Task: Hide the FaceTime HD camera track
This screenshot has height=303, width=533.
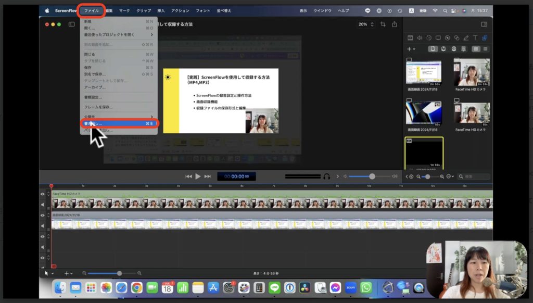Action: (x=43, y=194)
